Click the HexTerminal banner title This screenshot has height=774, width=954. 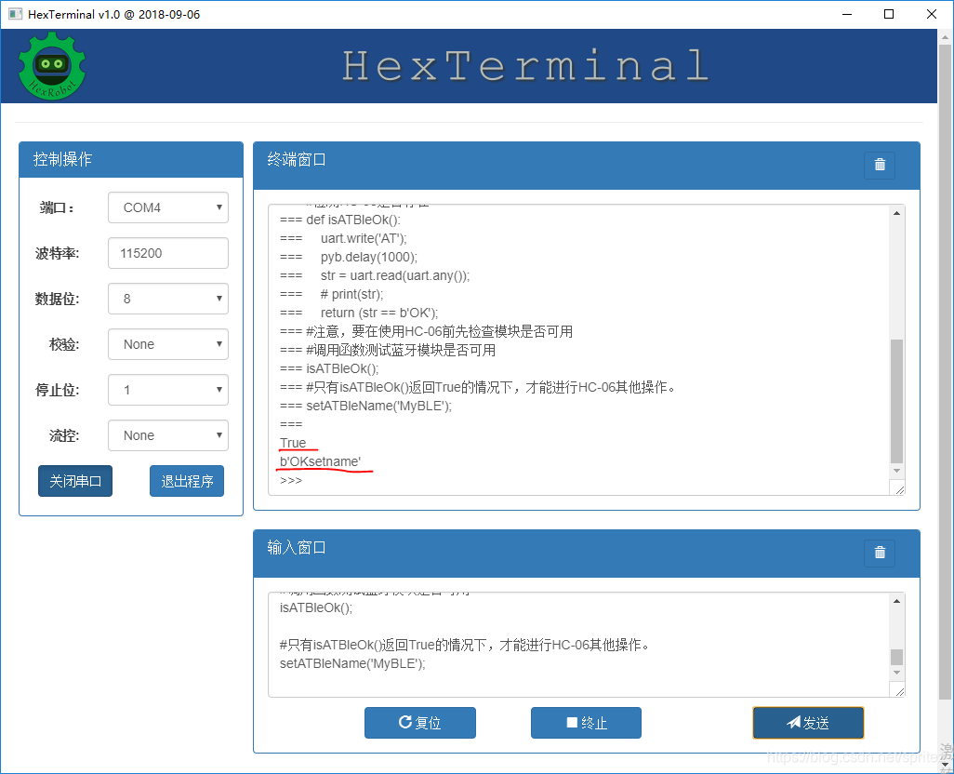[525, 66]
